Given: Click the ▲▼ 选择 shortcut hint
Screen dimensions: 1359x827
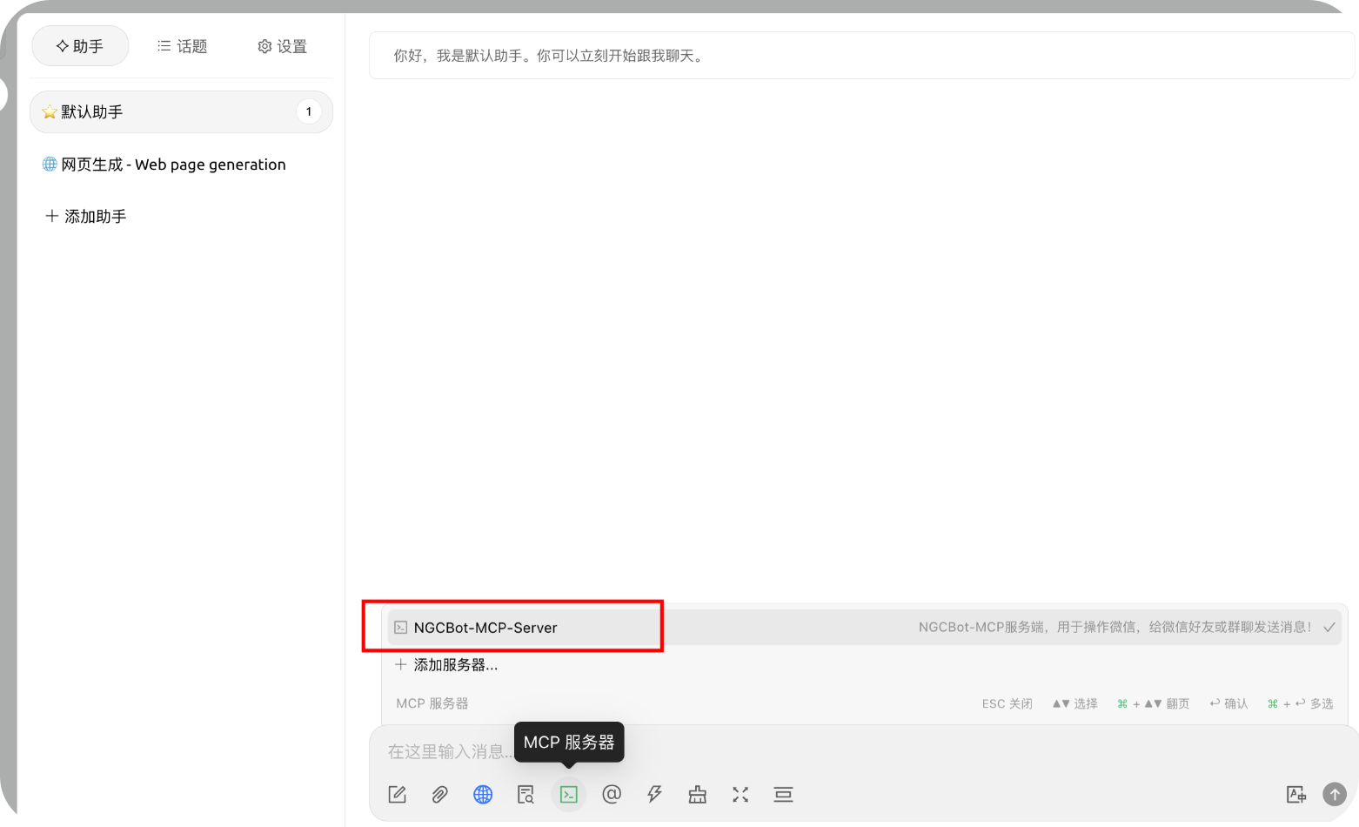Looking at the screenshot, I should click(x=1074, y=703).
